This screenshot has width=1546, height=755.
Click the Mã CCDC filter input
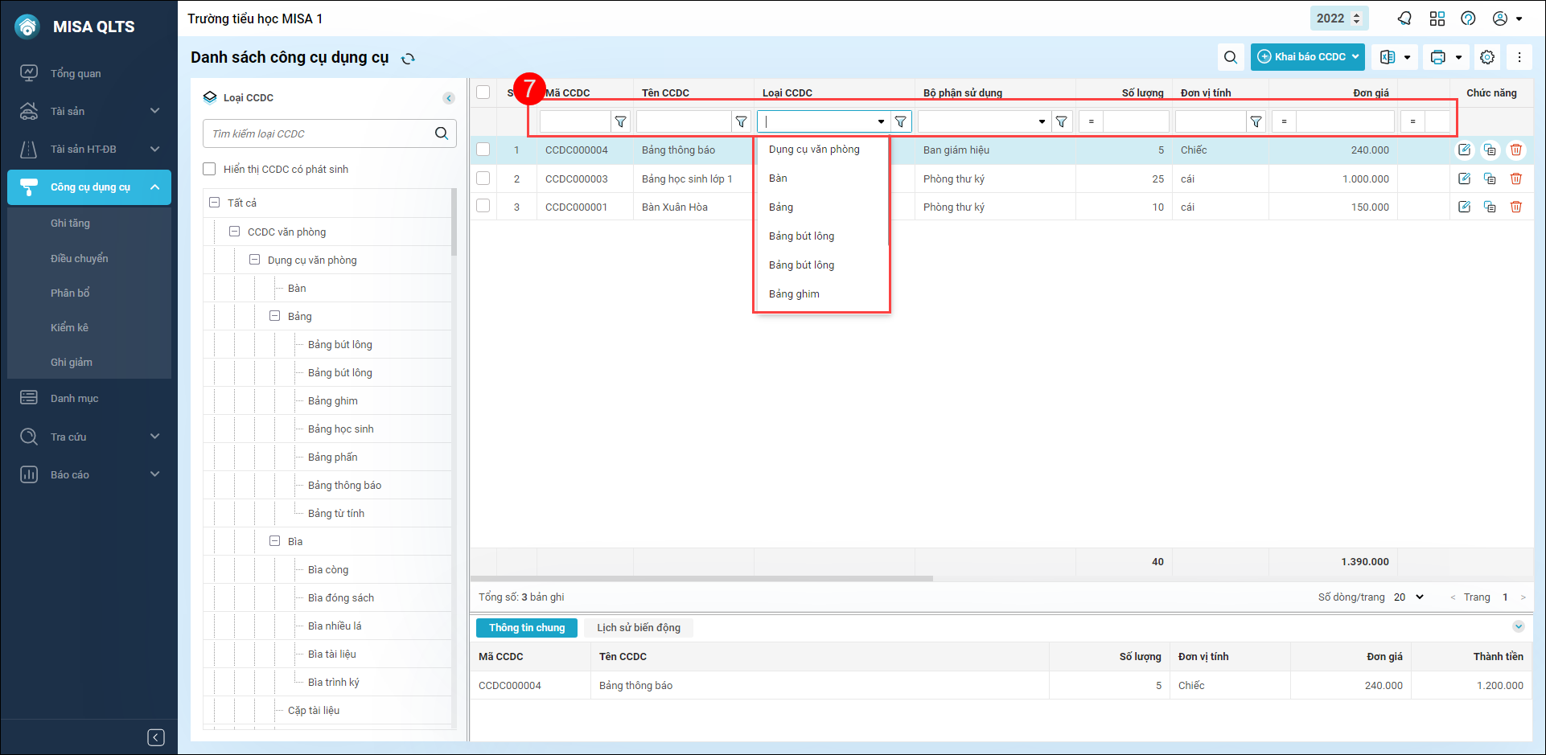pyautogui.click(x=575, y=121)
